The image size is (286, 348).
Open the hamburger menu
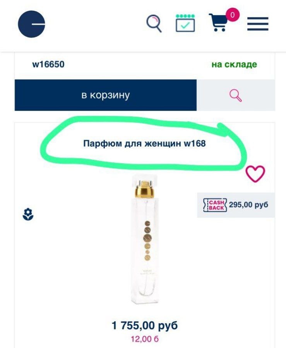[258, 24]
